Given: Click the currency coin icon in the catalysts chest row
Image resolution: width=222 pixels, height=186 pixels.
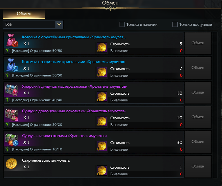Looking at the screenshot, I should [102, 146].
